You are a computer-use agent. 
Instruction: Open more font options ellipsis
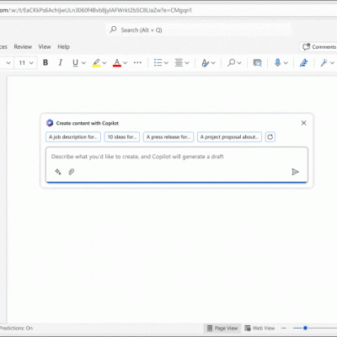(137, 62)
